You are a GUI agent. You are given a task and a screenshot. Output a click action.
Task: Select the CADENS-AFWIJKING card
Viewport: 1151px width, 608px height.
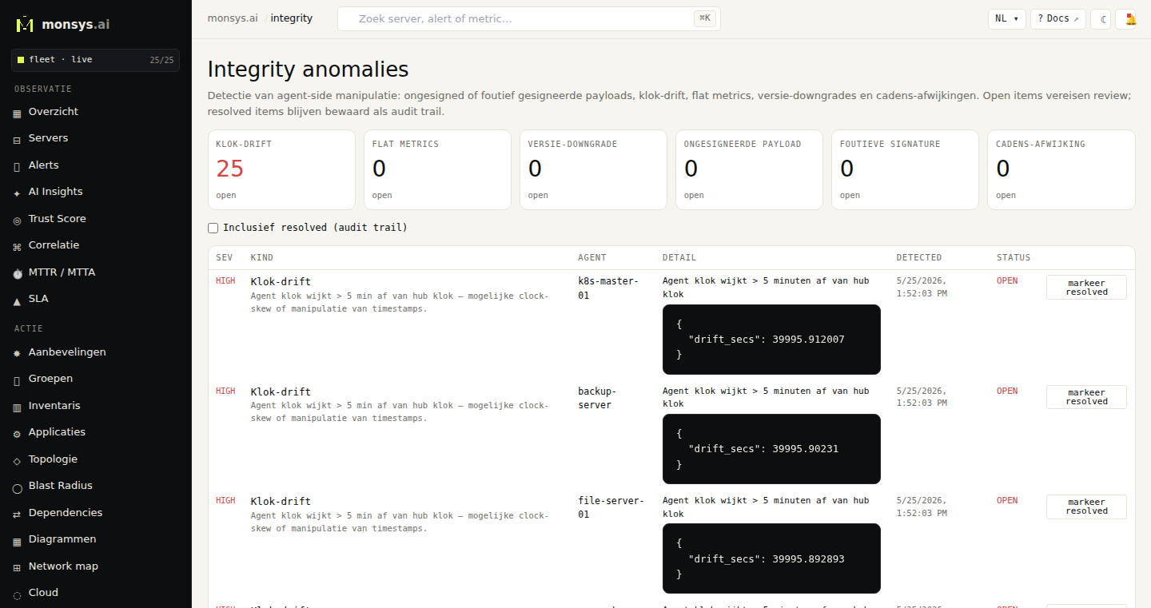[x=1061, y=169]
